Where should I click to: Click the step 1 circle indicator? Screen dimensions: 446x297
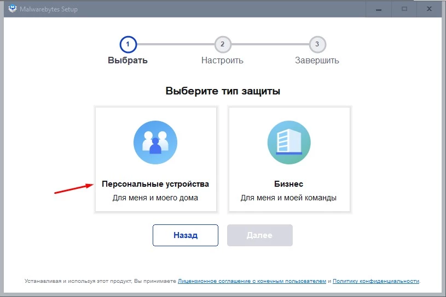(128, 44)
